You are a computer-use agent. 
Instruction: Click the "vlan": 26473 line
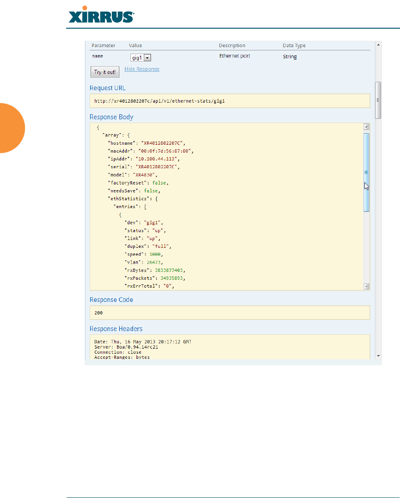pos(144,262)
